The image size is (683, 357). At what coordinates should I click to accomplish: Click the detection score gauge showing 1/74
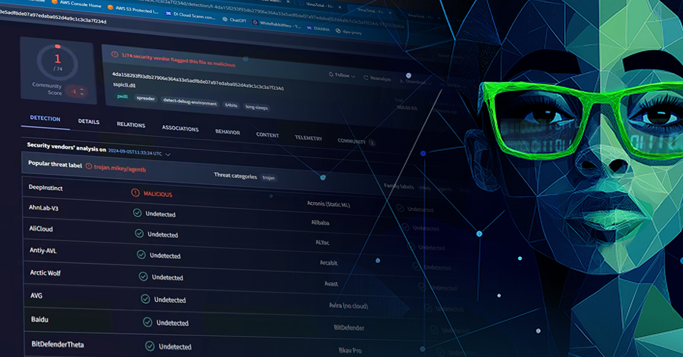[57, 60]
